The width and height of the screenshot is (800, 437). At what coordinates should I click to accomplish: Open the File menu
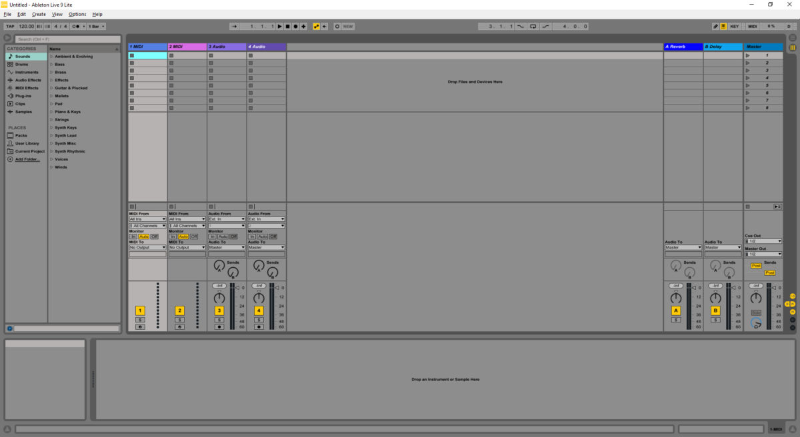pyautogui.click(x=7, y=14)
